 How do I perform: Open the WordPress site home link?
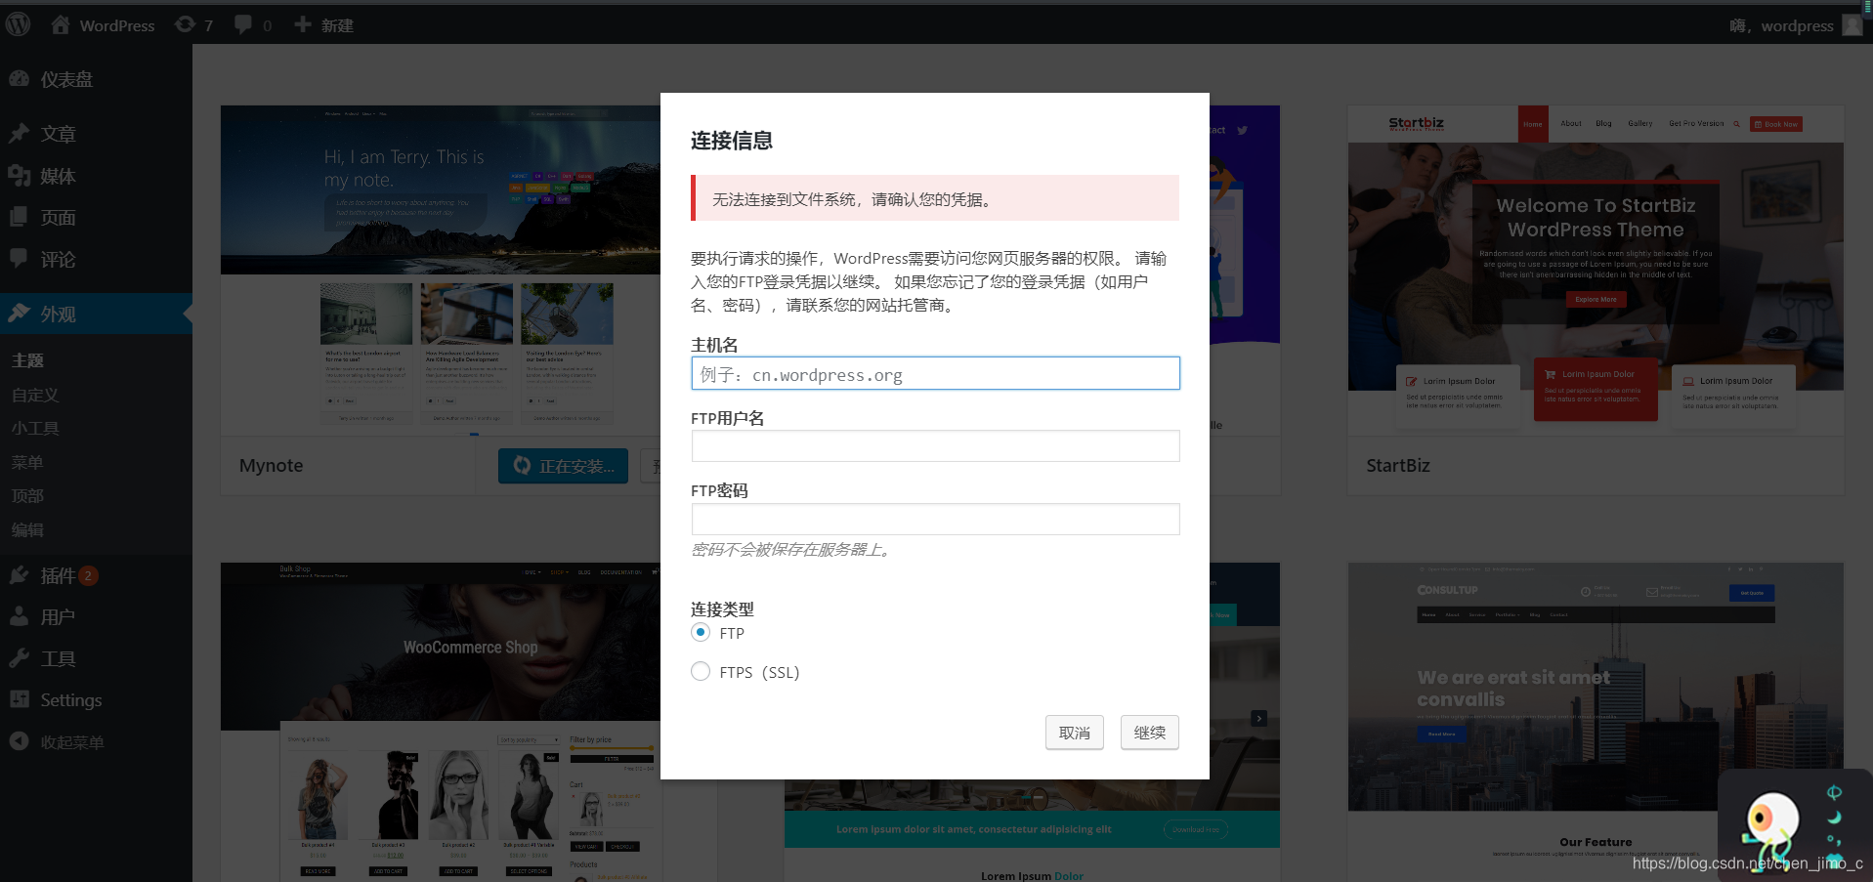pyautogui.click(x=103, y=25)
